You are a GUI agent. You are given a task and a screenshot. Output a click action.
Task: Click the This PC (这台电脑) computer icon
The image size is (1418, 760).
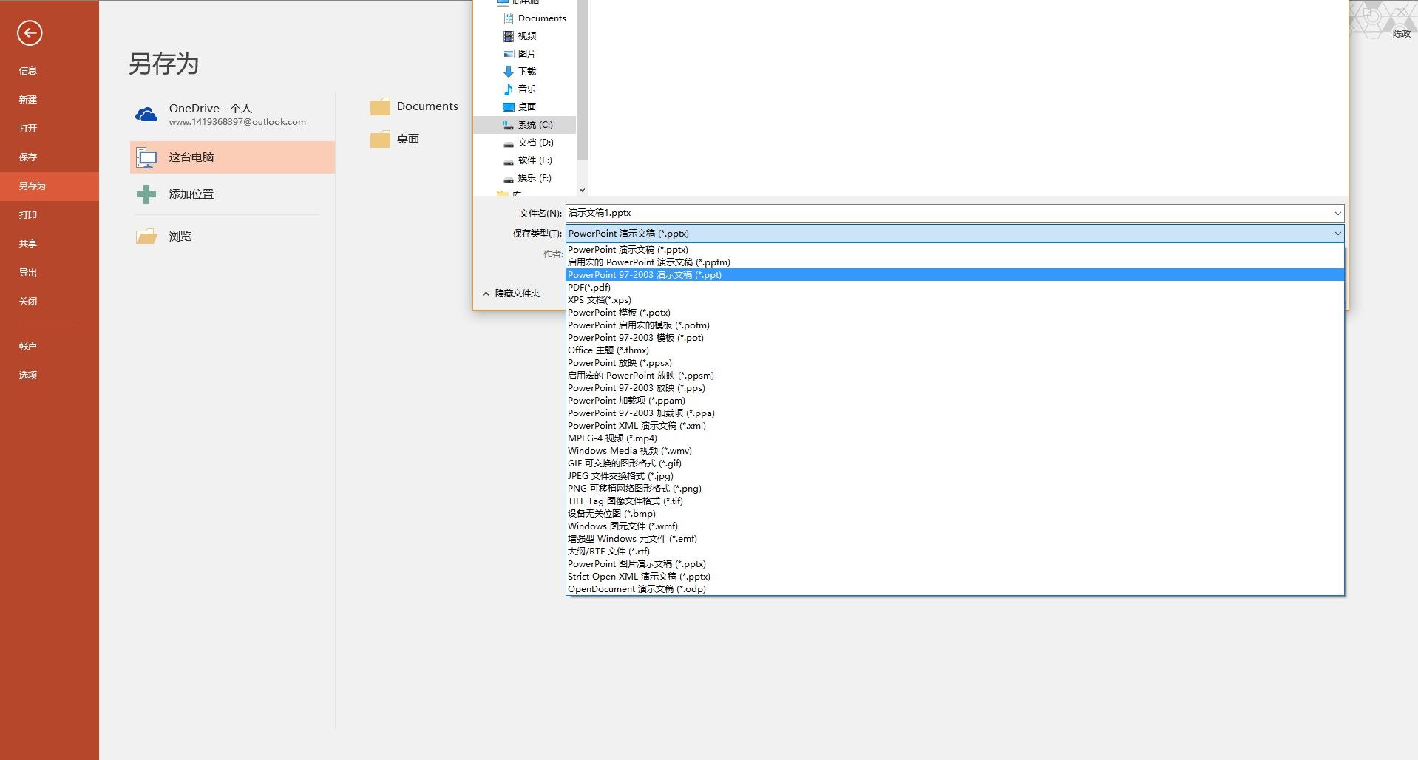(x=146, y=157)
